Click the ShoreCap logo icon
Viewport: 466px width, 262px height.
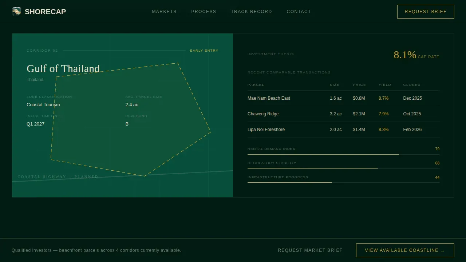16,12
